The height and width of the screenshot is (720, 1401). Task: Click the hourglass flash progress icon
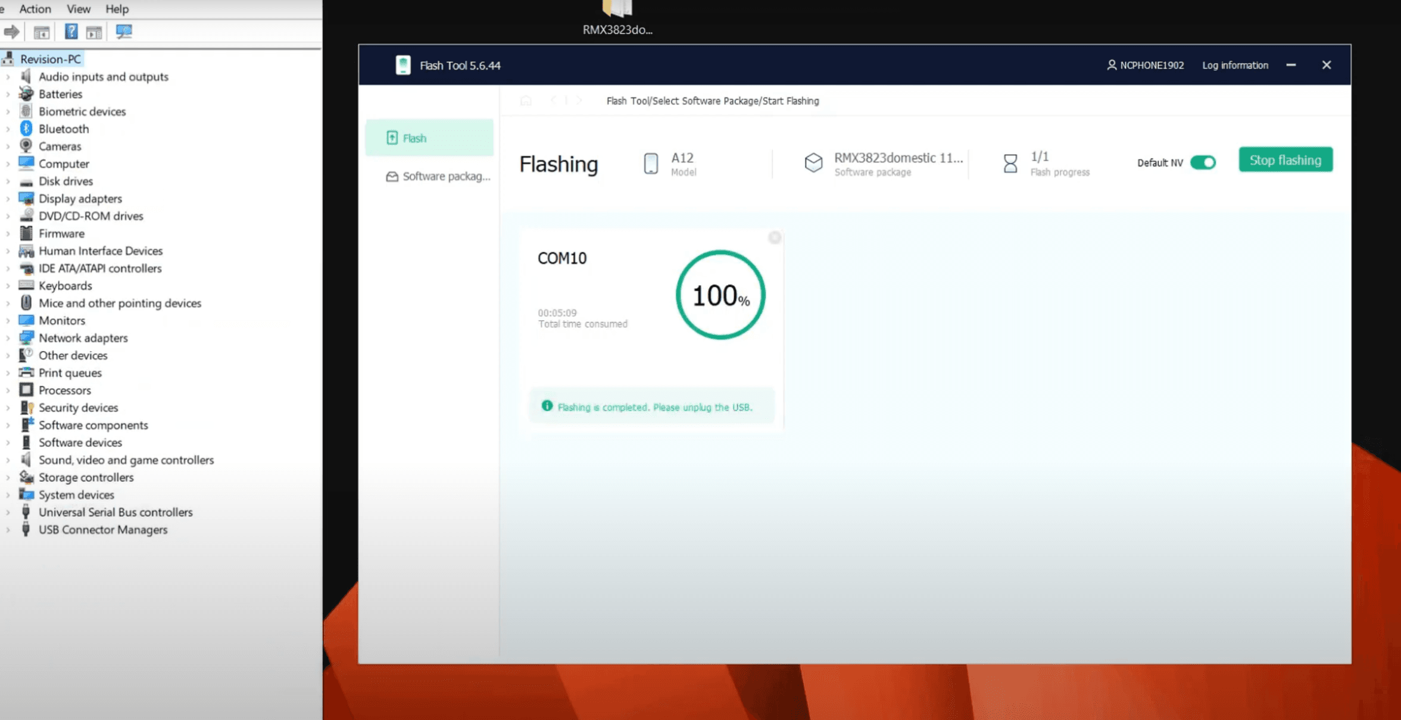1010,163
